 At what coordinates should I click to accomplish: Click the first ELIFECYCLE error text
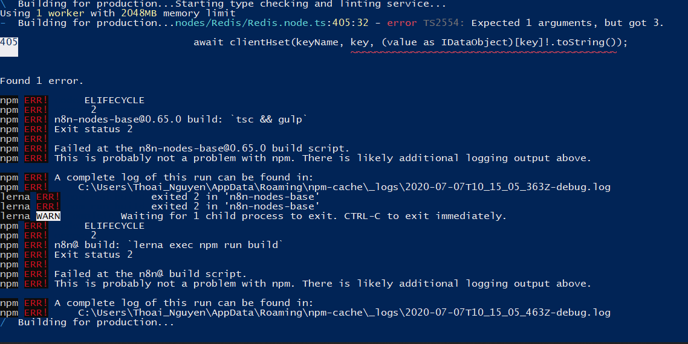point(114,100)
